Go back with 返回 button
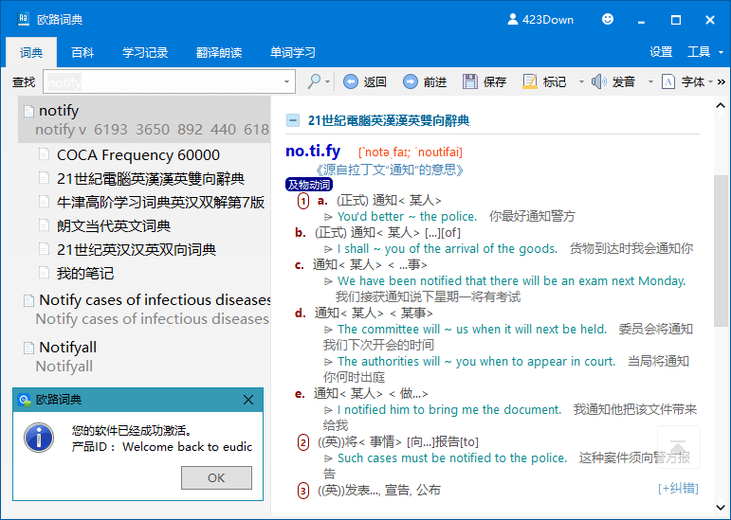Viewport: 731px width, 520px height. click(x=365, y=82)
